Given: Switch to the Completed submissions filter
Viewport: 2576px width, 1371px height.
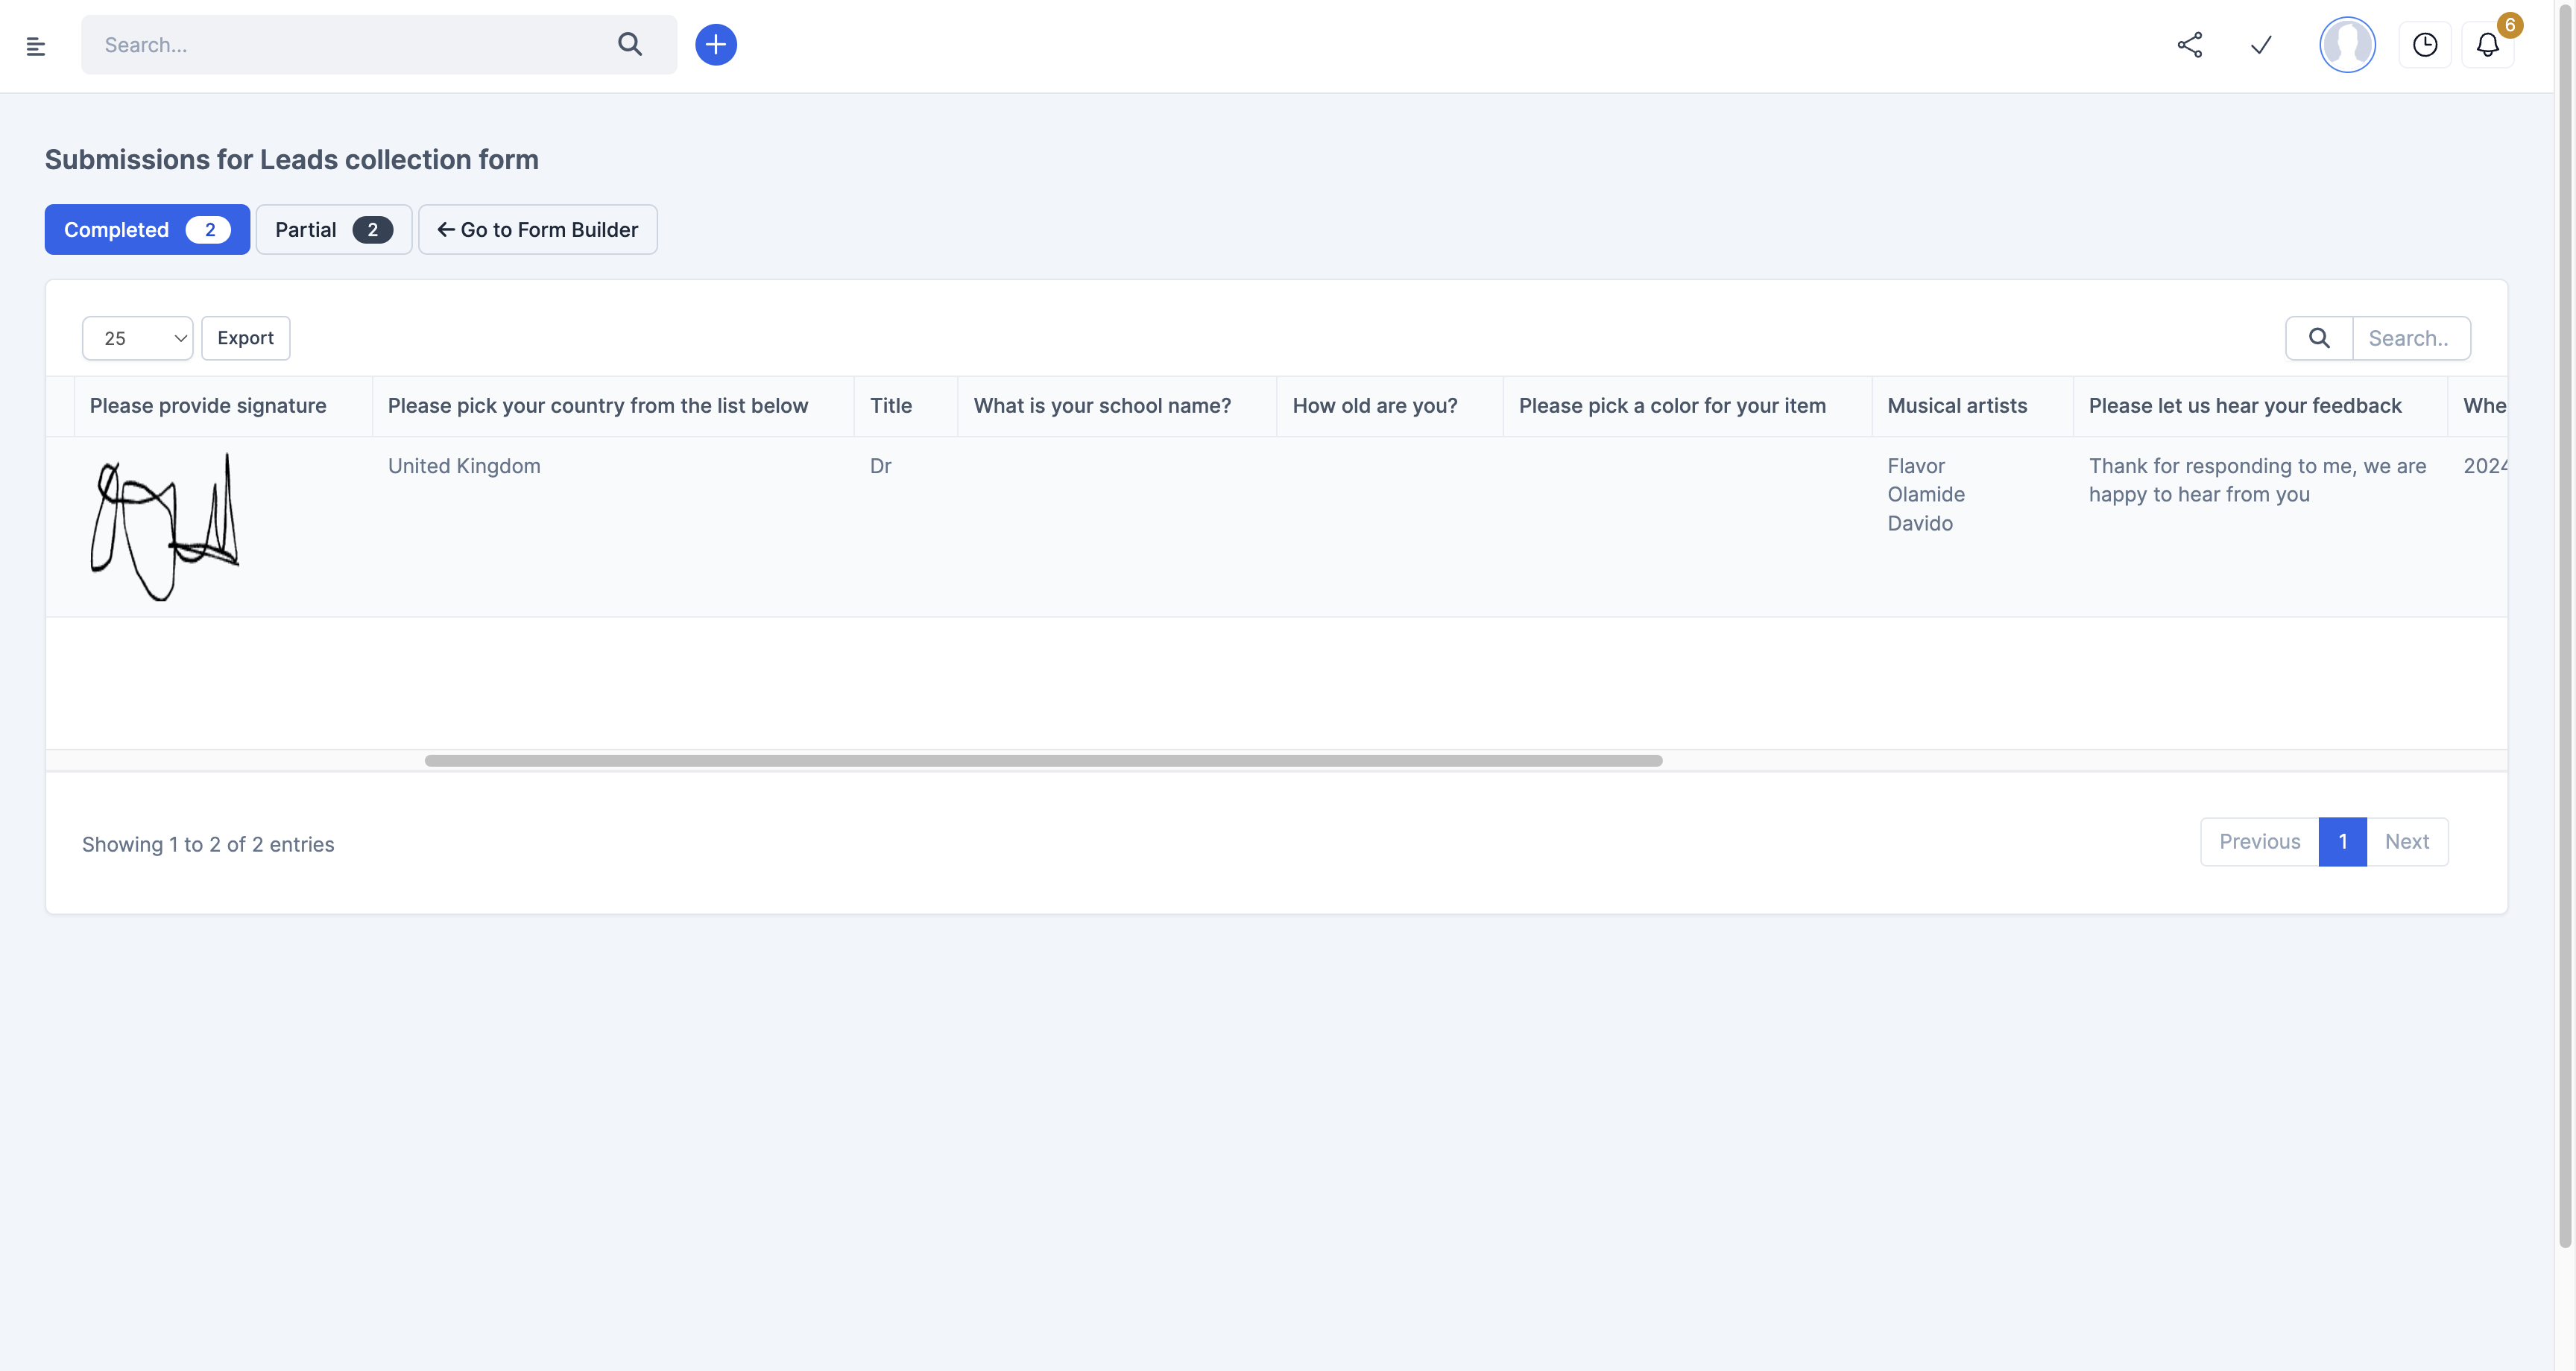Looking at the screenshot, I should point(146,229).
